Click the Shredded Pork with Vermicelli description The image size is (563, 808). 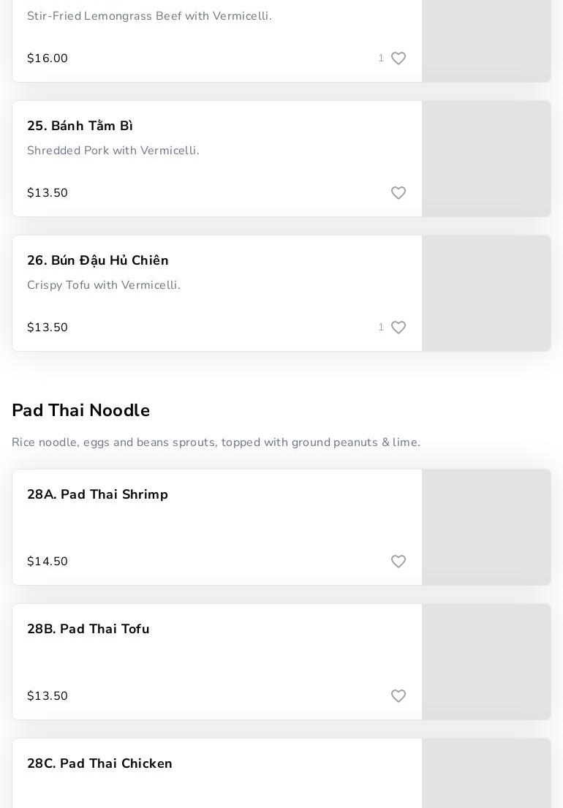pos(113,151)
